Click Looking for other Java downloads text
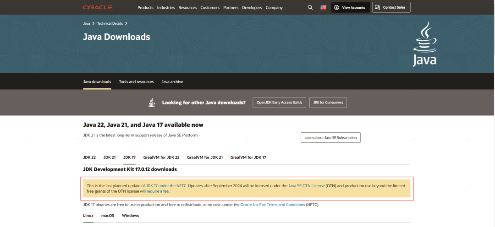495x227 pixels. [x=204, y=103]
